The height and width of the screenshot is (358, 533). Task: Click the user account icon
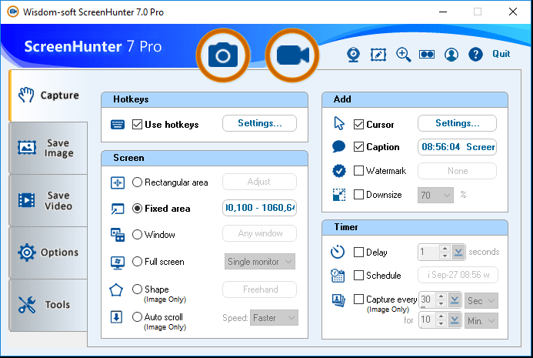[x=451, y=55]
